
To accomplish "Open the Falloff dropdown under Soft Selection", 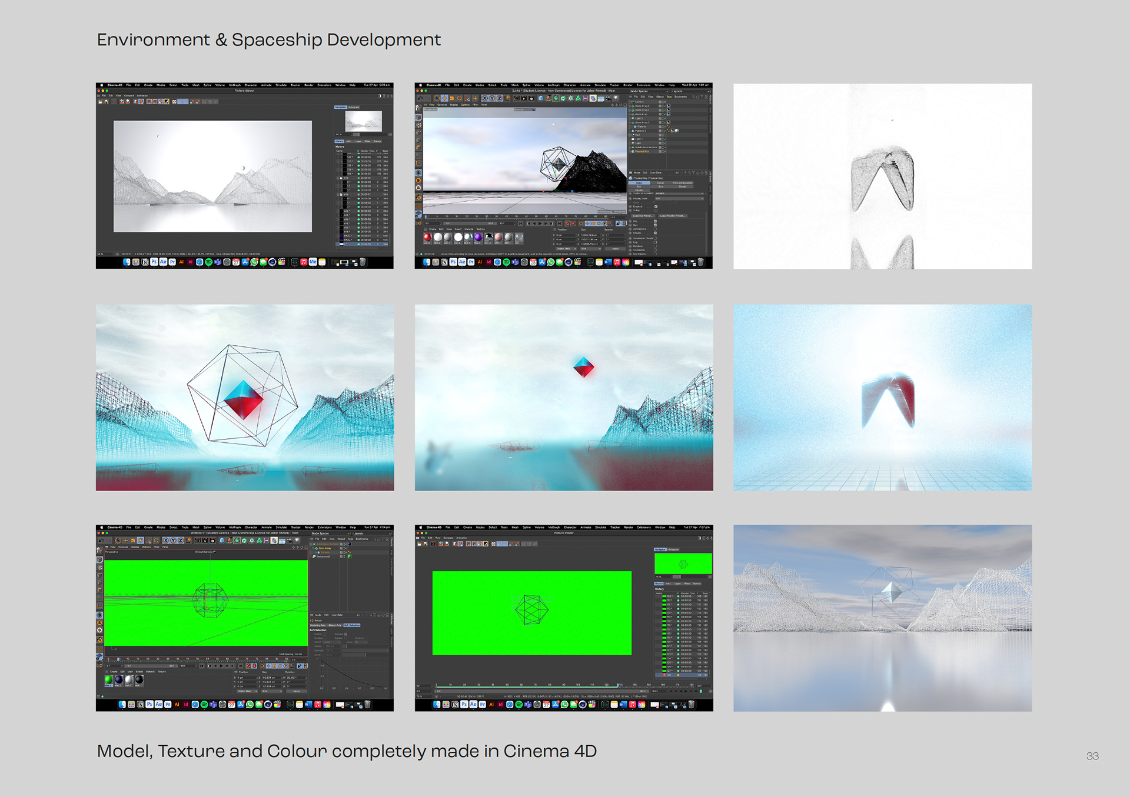I will 331,642.
